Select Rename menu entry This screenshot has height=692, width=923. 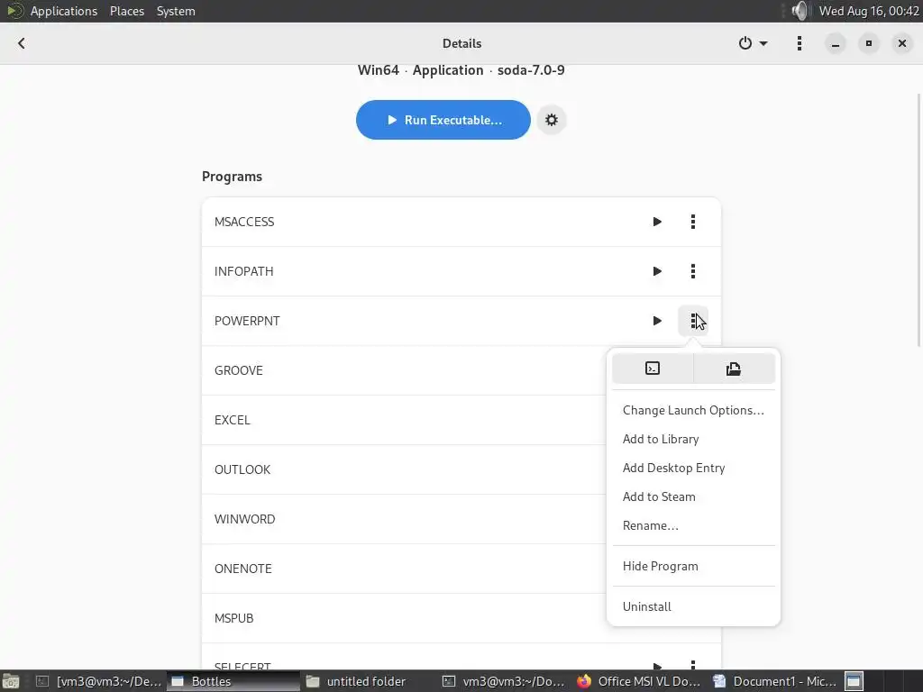point(693,525)
